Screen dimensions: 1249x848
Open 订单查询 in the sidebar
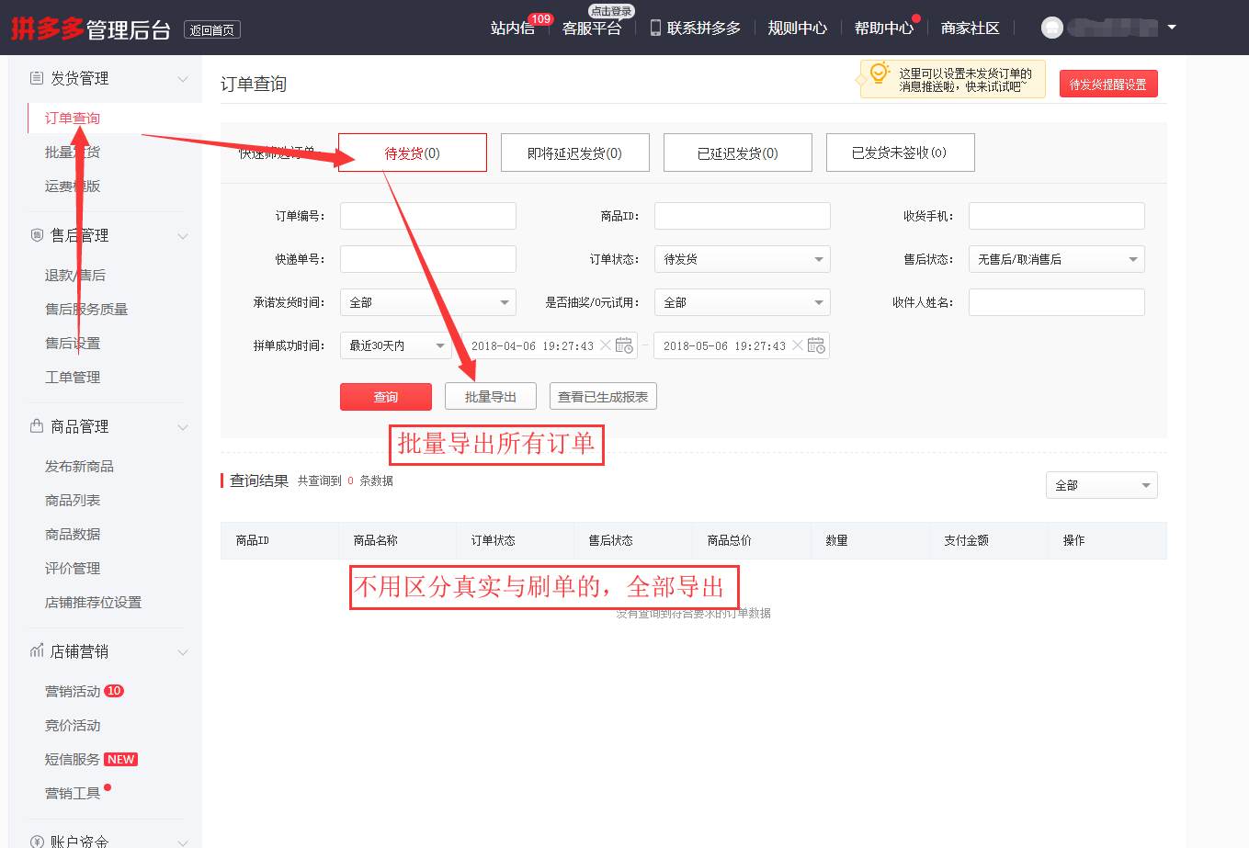73,119
